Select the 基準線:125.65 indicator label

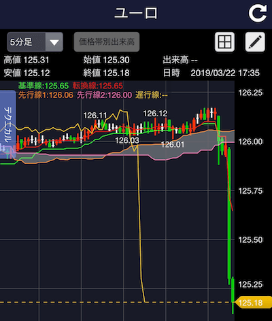tap(44, 86)
